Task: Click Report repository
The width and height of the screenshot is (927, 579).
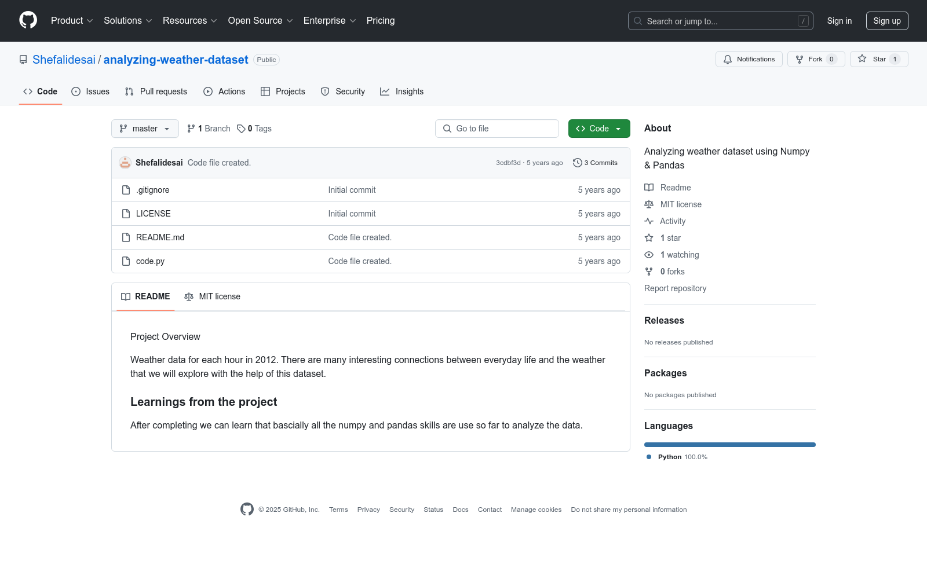Action: coord(675,288)
